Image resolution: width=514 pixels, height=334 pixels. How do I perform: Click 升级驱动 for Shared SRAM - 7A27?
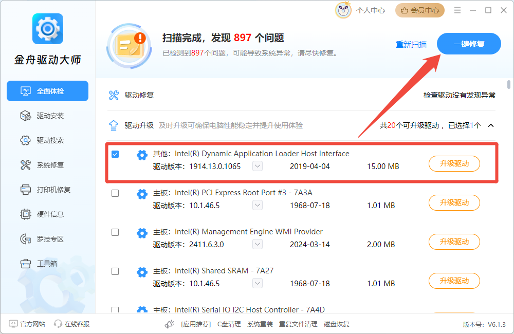point(454,281)
